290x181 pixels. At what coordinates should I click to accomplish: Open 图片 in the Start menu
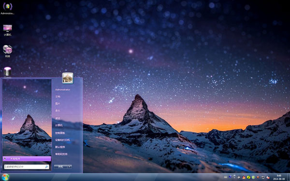click(58, 104)
